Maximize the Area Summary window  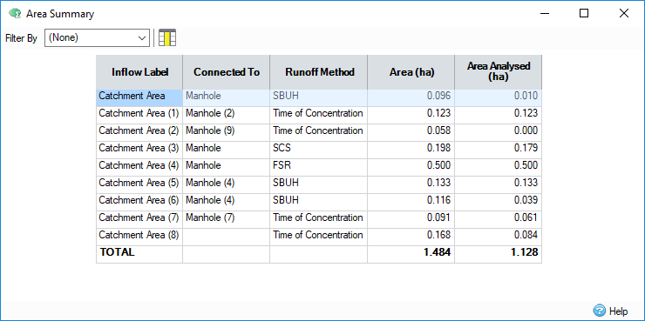[x=584, y=14]
